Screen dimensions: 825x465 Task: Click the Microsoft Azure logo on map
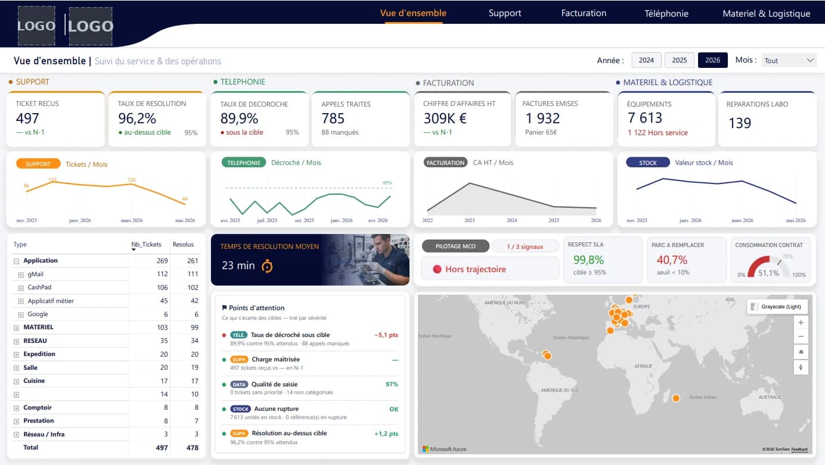pyautogui.click(x=444, y=449)
